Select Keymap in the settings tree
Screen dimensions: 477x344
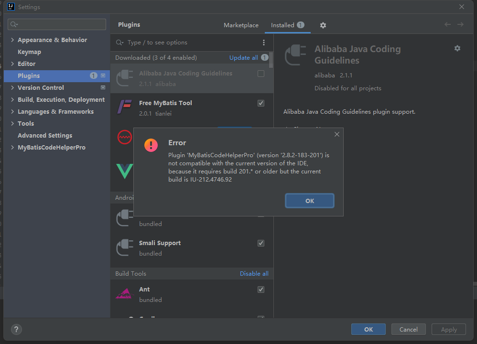pos(29,52)
